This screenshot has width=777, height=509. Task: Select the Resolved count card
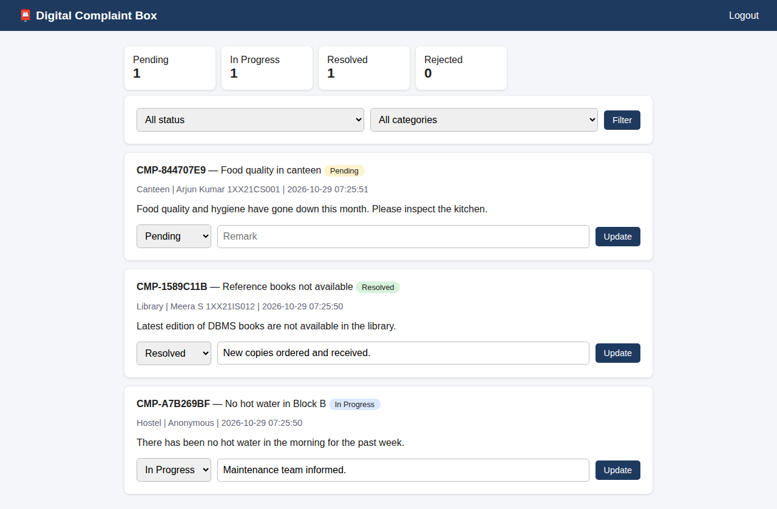364,68
